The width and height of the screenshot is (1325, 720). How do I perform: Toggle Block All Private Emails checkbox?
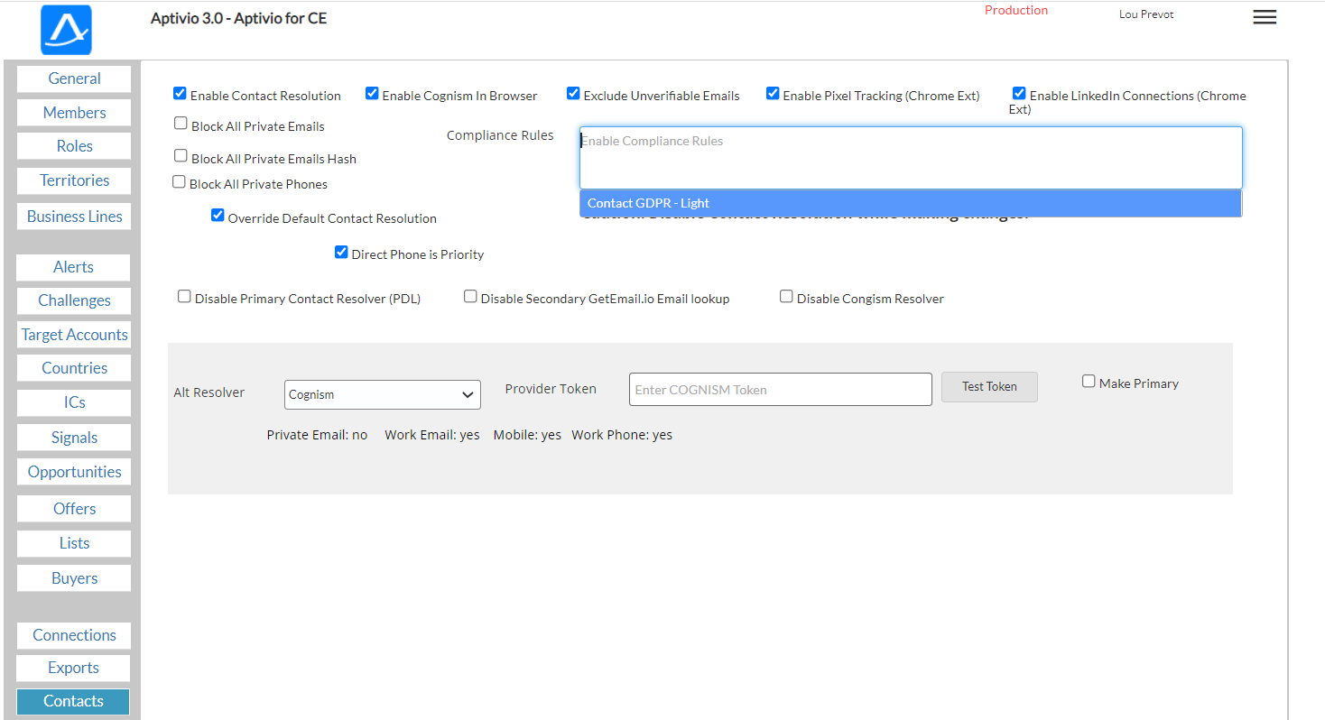click(x=181, y=124)
